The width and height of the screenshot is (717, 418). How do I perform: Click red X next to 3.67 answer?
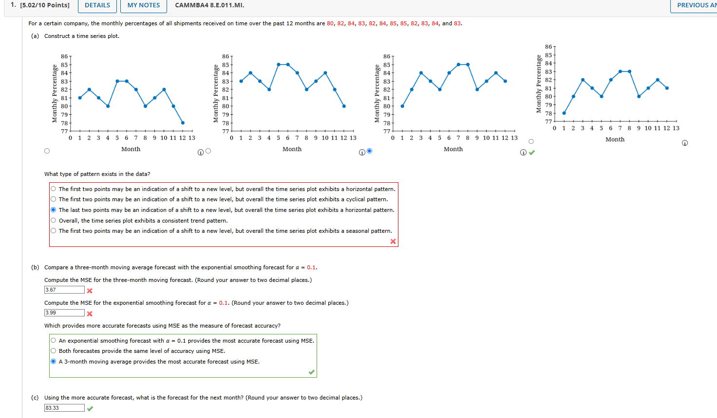point(90,291)
